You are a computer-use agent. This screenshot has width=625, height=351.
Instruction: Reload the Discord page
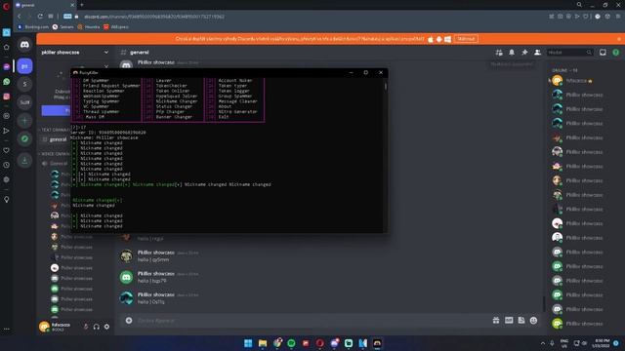(40, 17)
